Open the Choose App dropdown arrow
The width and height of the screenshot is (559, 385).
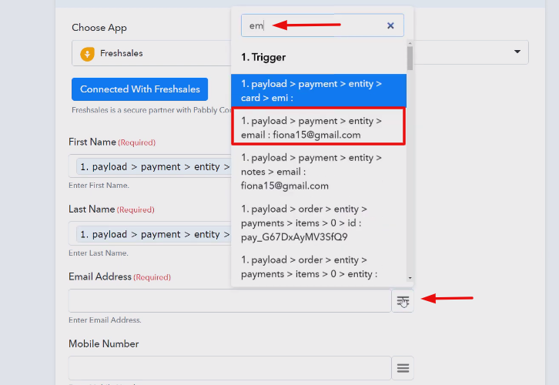517,52
